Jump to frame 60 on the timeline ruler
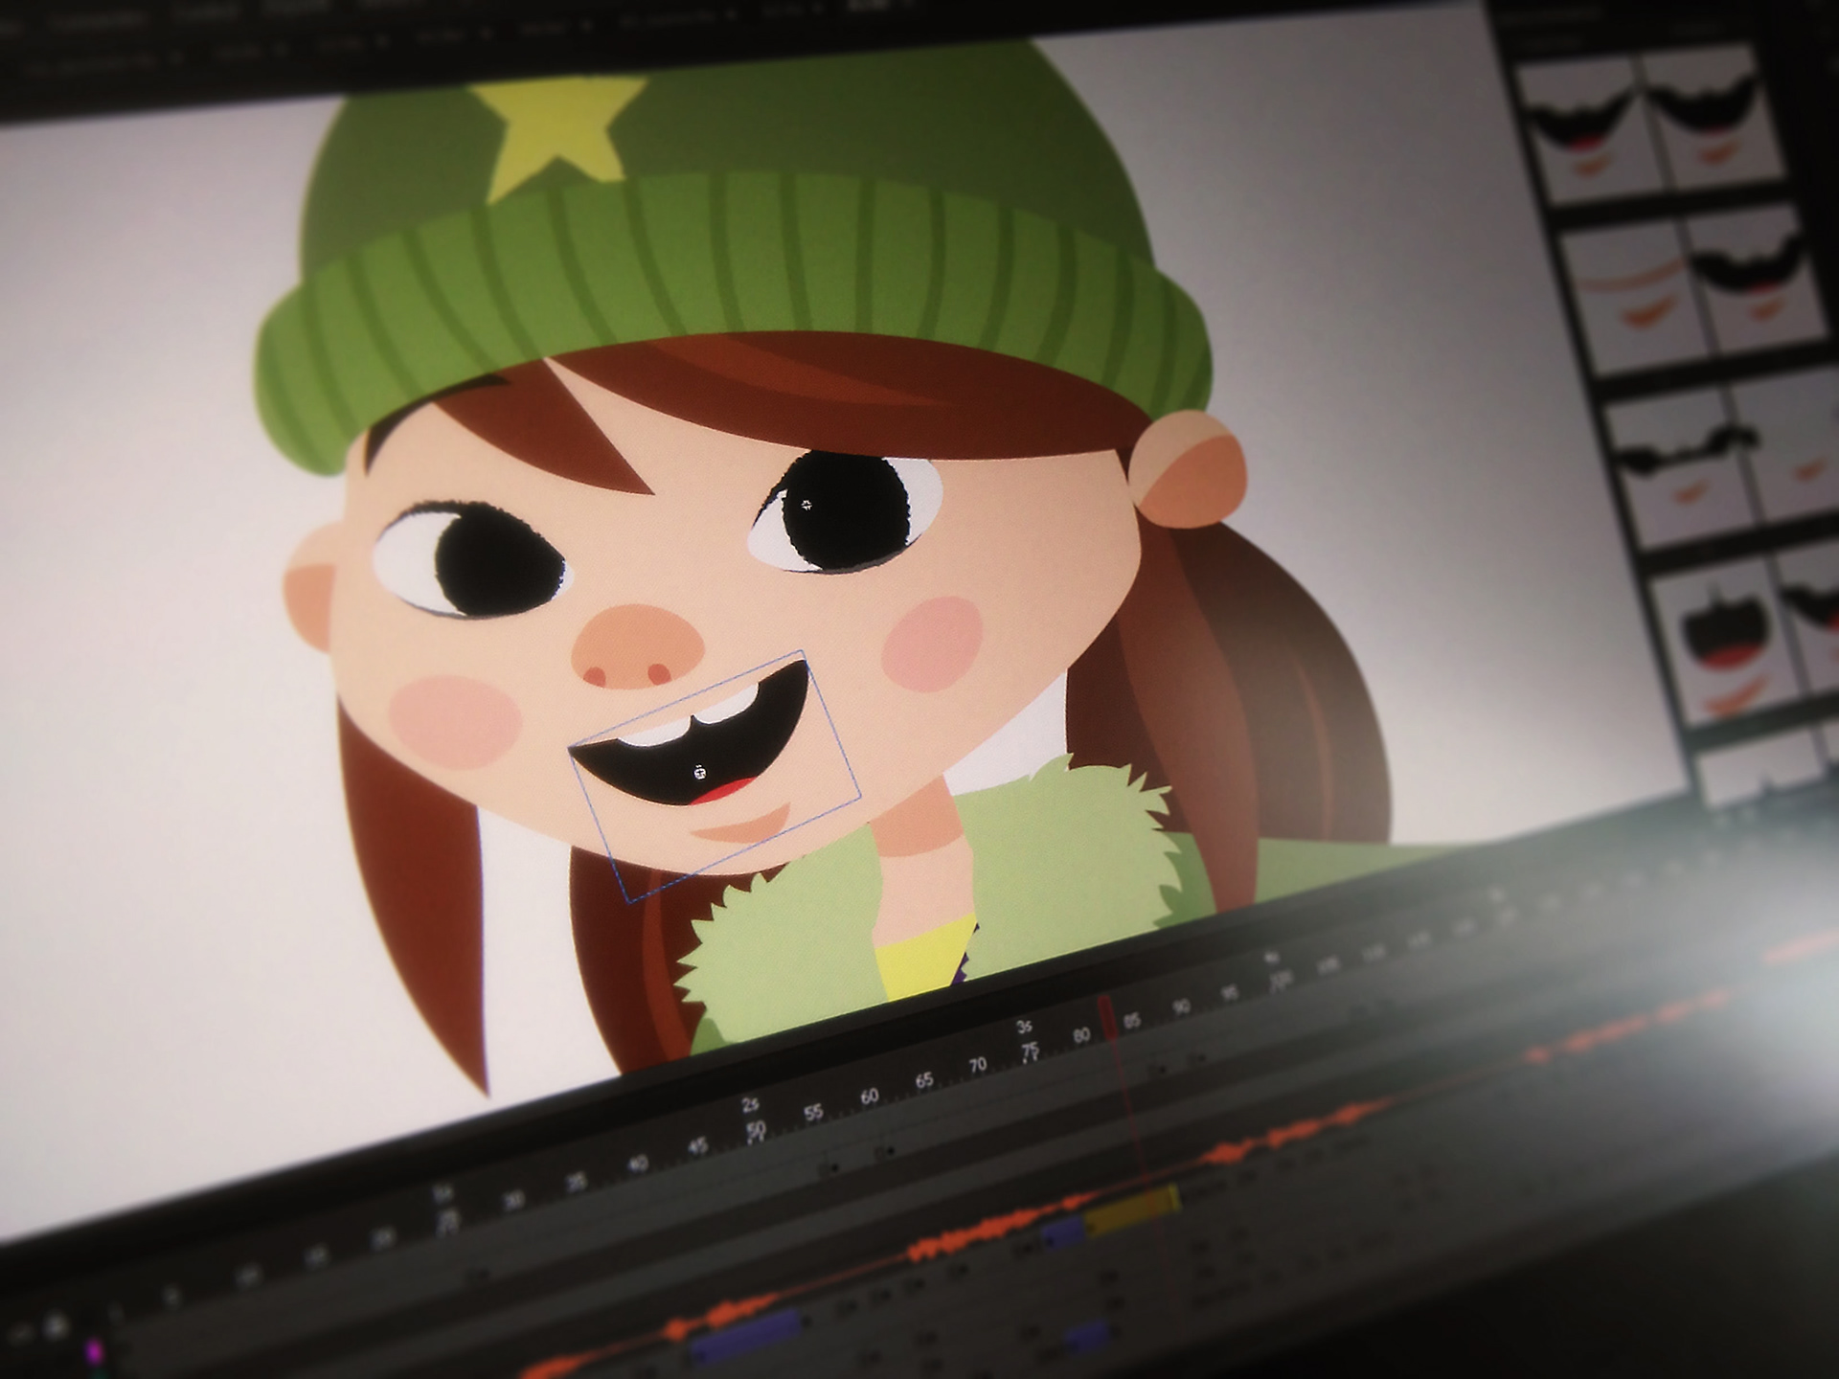The height and width of the screenshot is (1379, 1839). click(x=869, y=1096)
